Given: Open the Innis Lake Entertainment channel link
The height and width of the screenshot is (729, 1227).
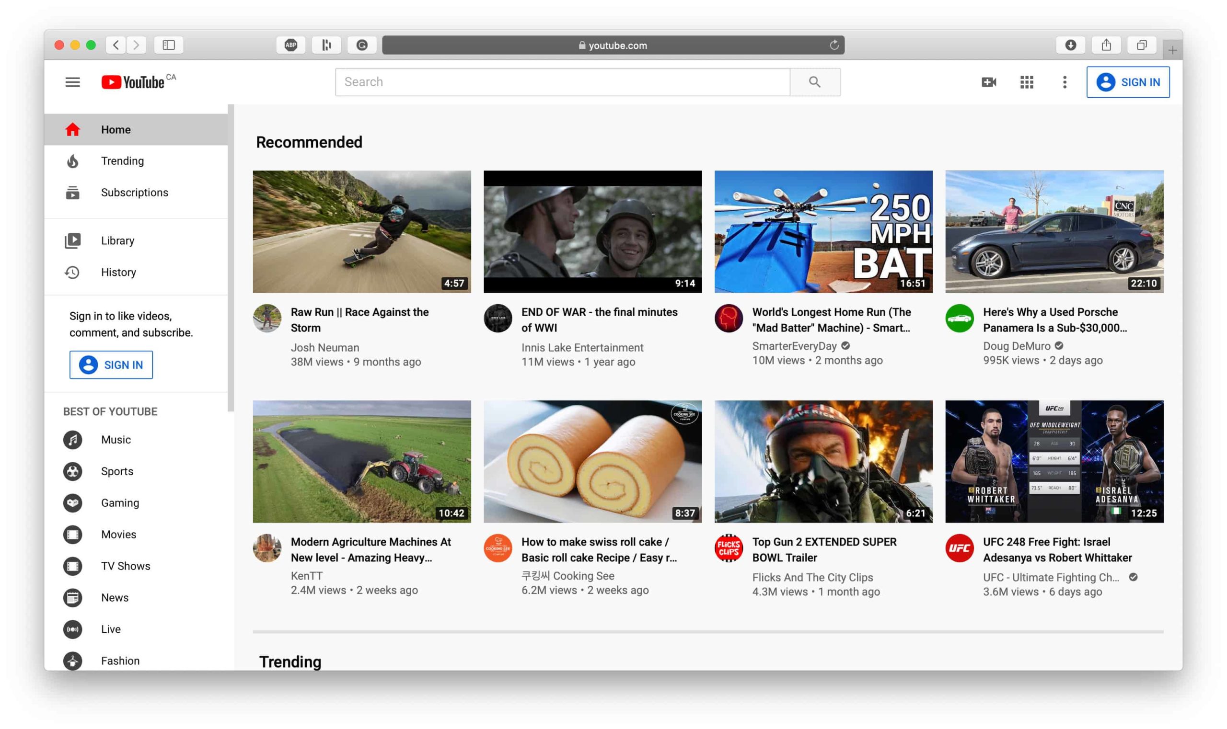Looking at the screenshot, I should pyautogui.click(x=582, y=348).
